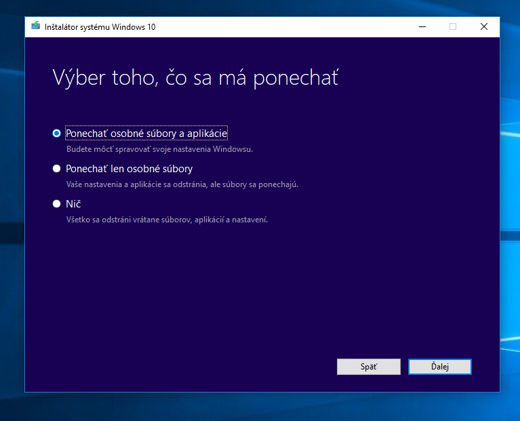Viewport: 520px width, 421px height.
Task: Click the Ďalej button
Action: pyautogui.click(x=440, y=367)
